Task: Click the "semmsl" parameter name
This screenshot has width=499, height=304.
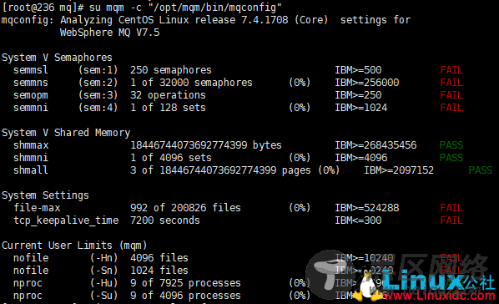Action: 31,70
